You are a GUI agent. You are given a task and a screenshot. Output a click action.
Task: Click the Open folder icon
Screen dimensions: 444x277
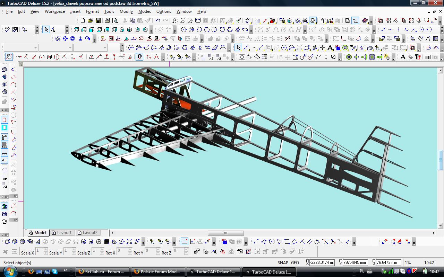[90, 20]
